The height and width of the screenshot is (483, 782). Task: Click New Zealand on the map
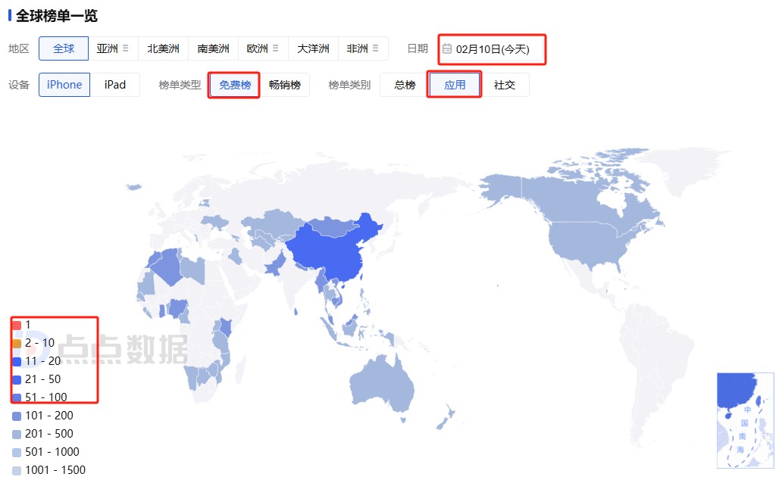click(x=446, y=418)
